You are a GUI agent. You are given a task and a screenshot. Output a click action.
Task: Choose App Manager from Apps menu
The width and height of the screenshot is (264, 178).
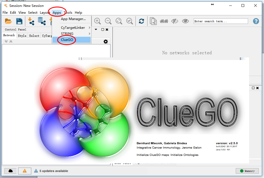click(72, 19)
